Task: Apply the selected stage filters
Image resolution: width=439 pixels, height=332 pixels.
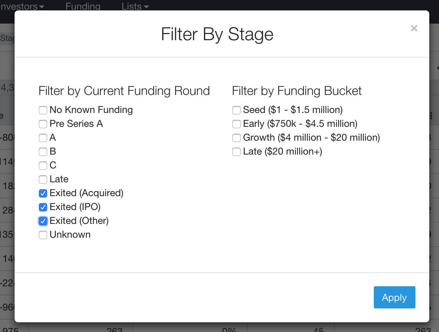Action: (394, 297)
